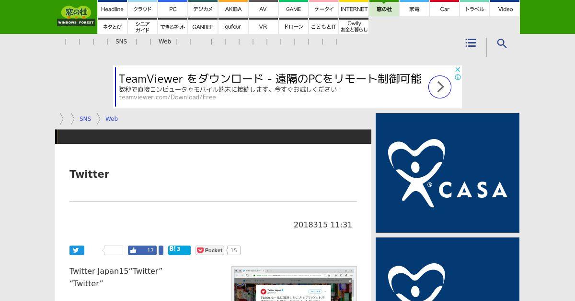Click the 窓の杜 Windows Forest logo

coord(76,16)
